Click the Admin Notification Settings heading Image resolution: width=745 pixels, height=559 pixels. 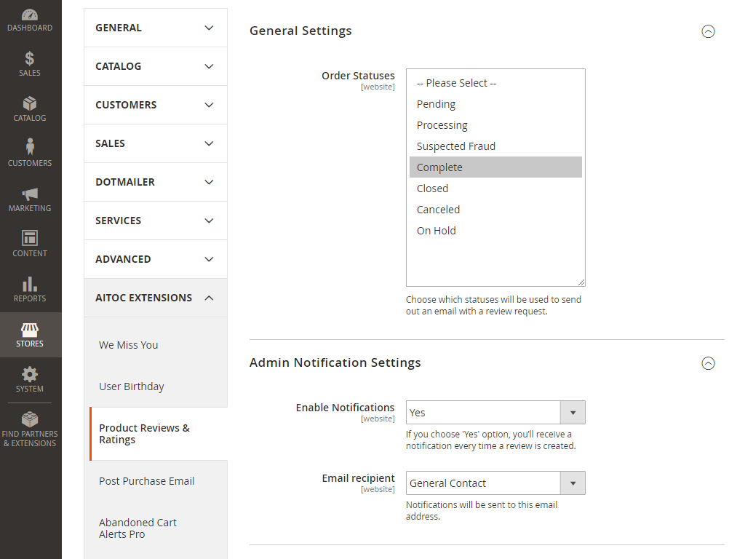pyautogui.click(x=335, y=362)
